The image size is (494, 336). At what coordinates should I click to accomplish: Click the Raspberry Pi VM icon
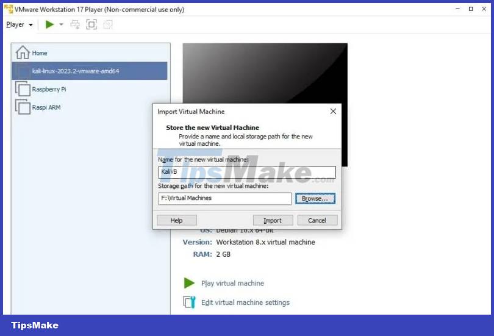click(23, 89)
